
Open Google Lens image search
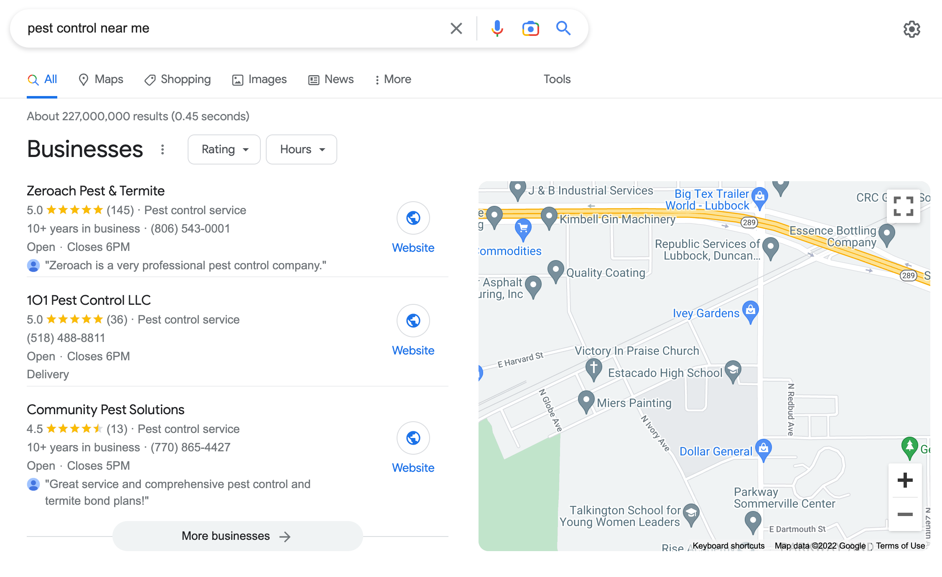coord(530,28)
